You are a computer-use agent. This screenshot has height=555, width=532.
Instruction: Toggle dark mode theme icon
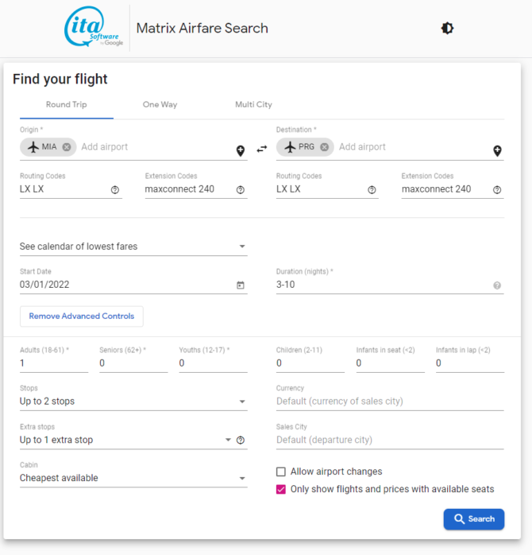coord(447,29)
